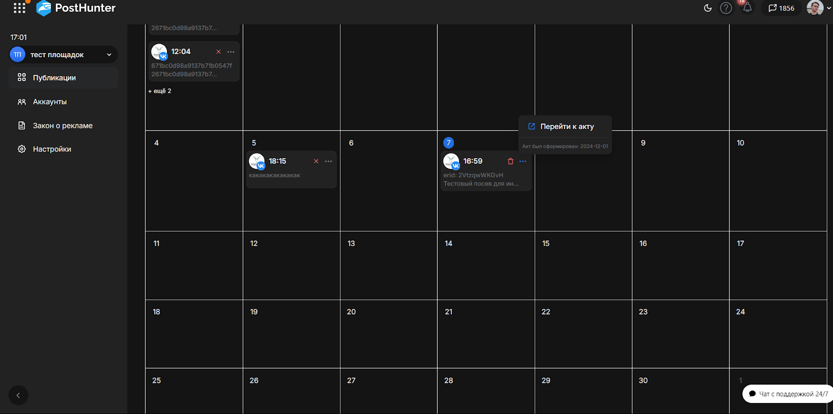Click the Аккаунты people icon

21,102
